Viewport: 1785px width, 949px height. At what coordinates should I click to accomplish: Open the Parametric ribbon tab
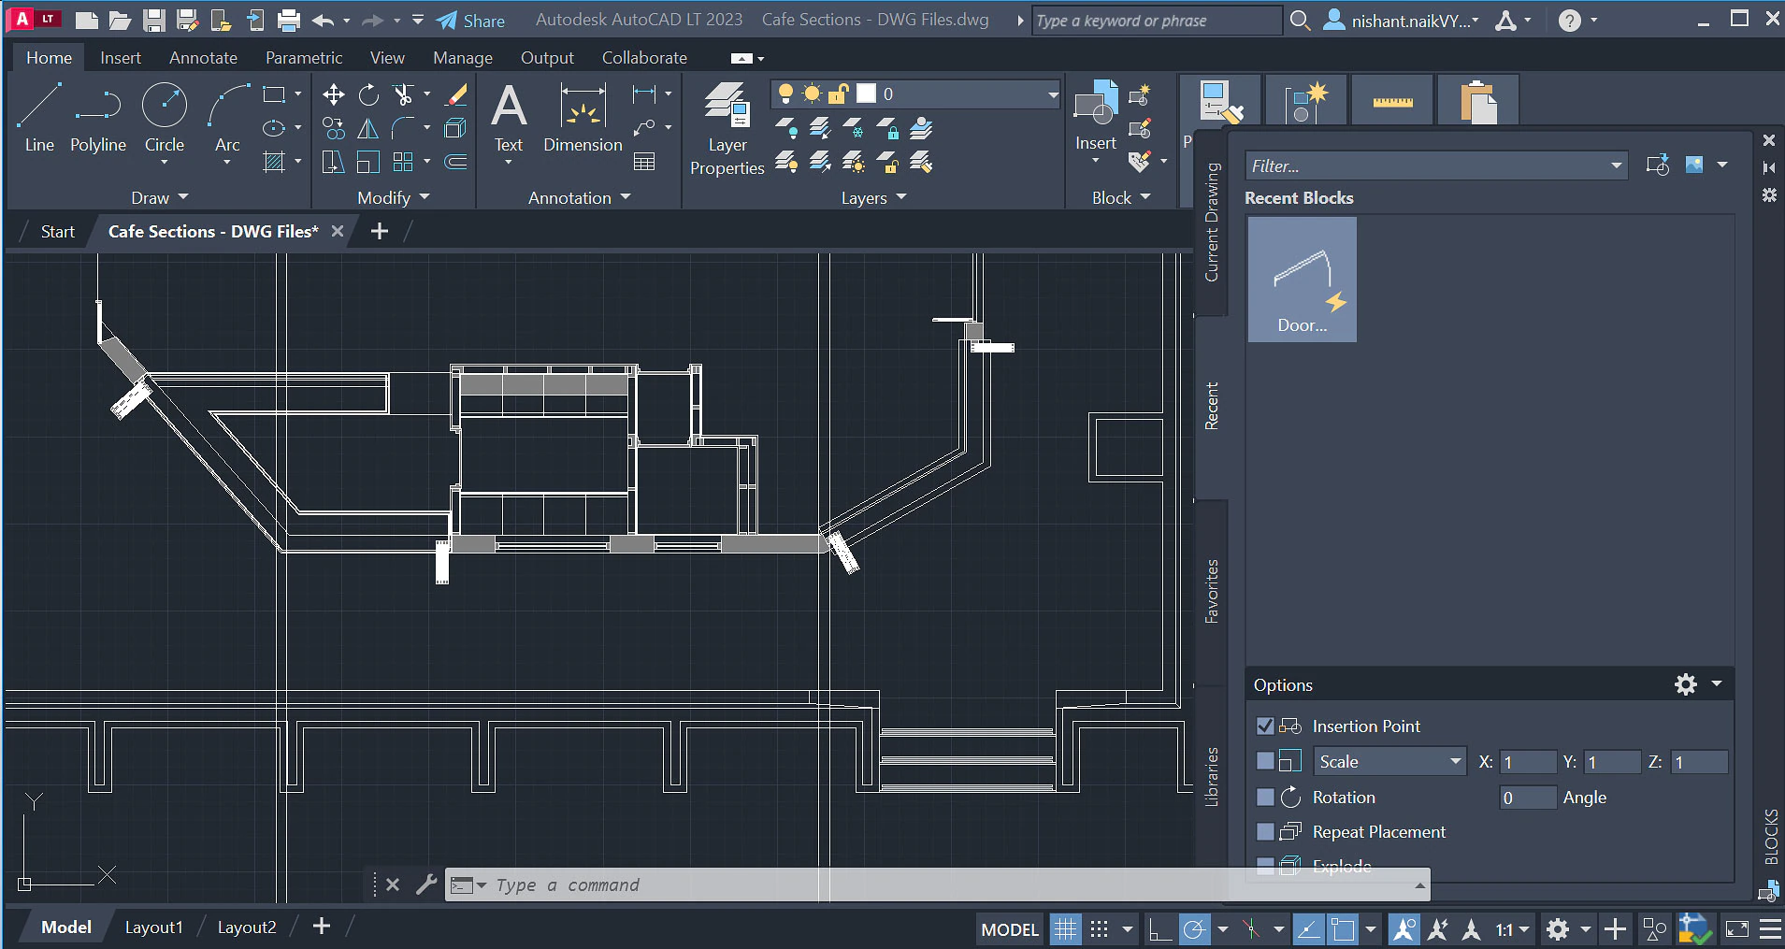[303, 57]
